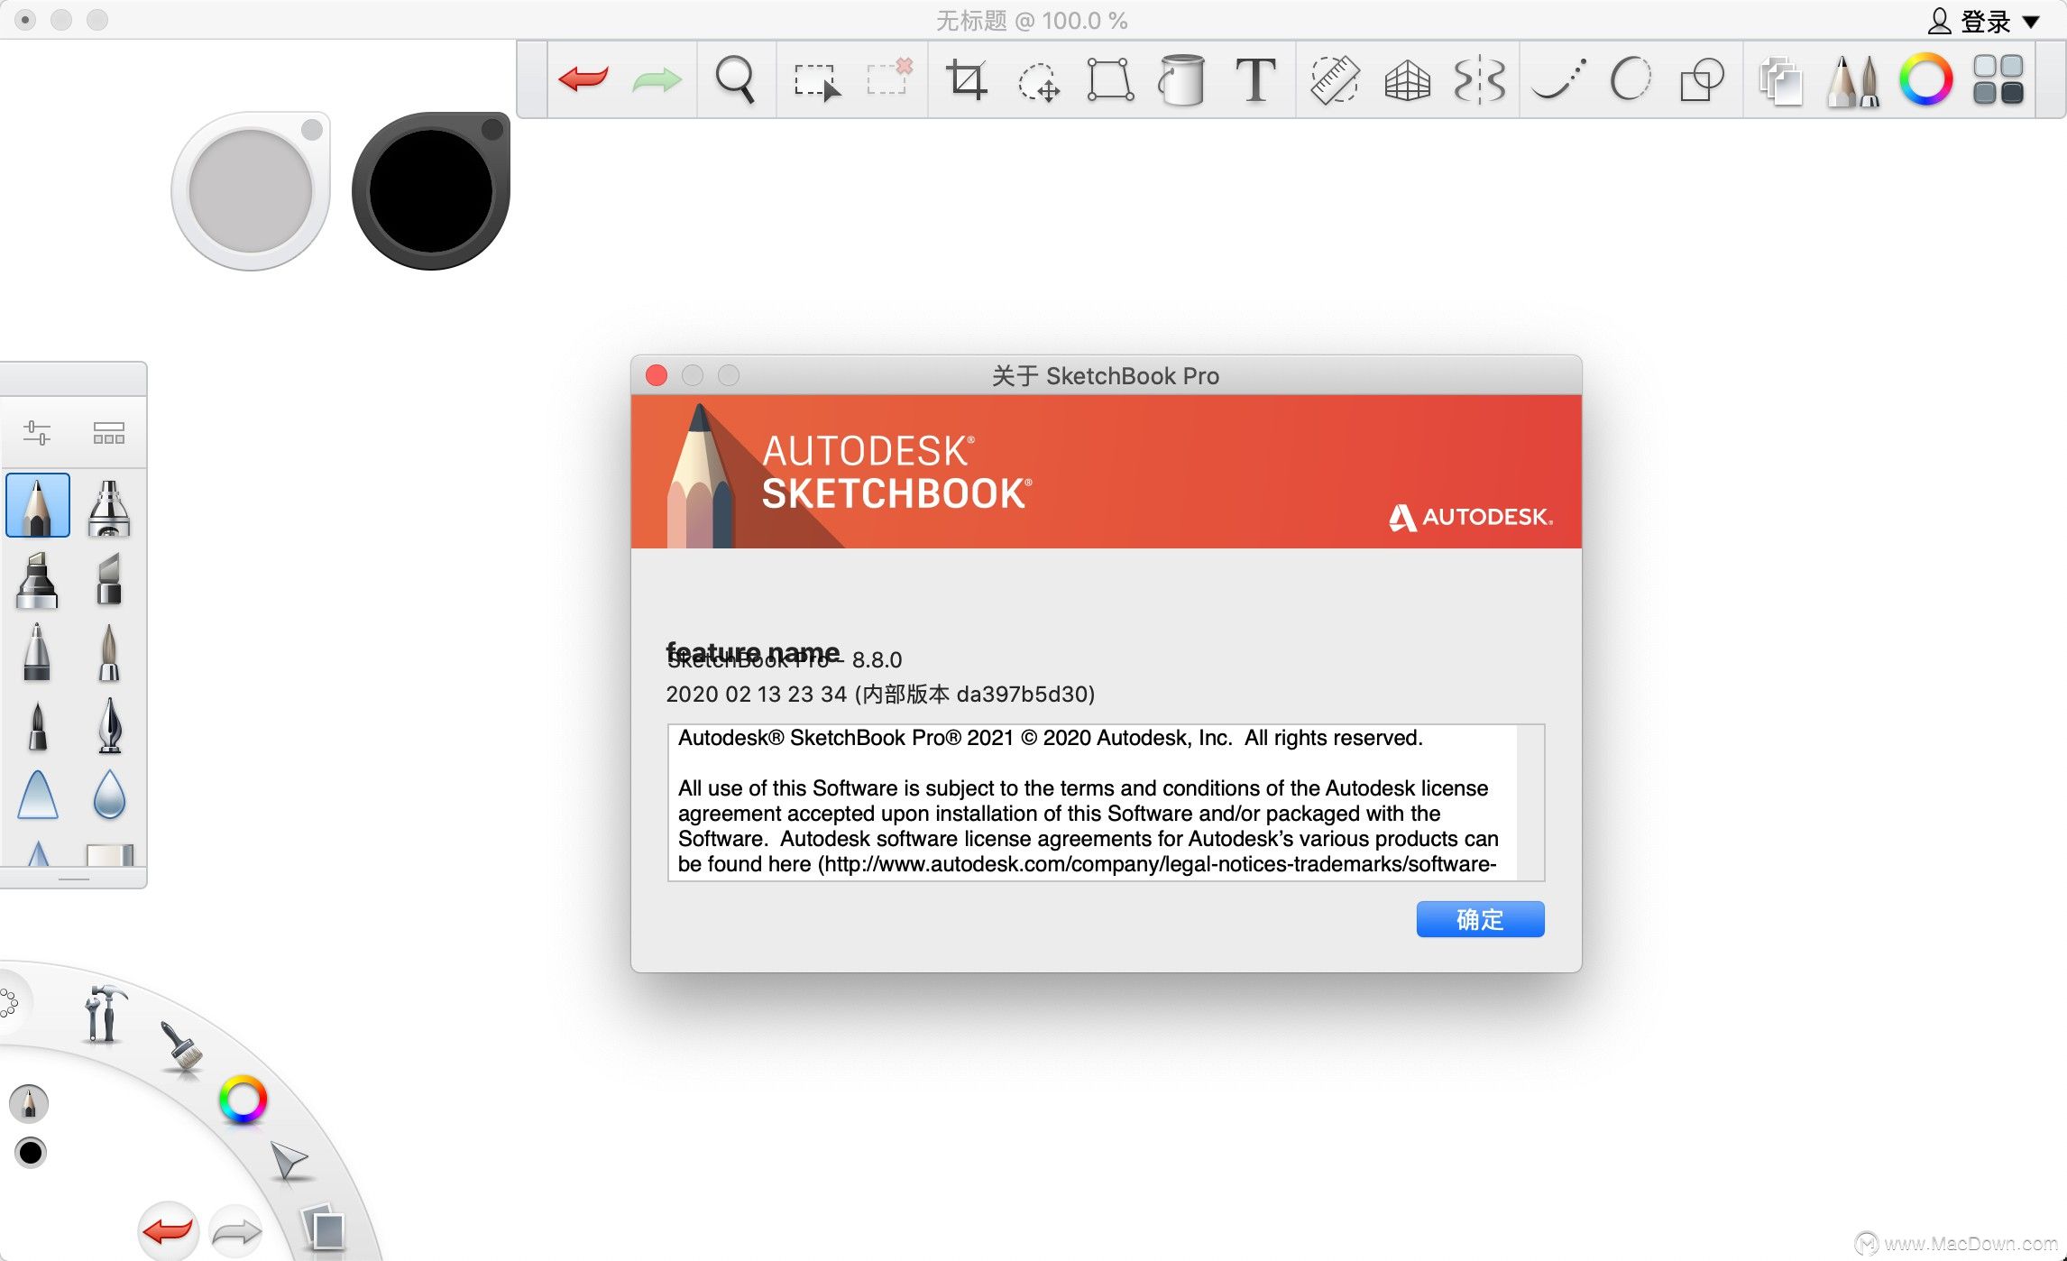Click the red Undo arrow in the toolbar
Image resolution: width=2067 pixels, height=1261 pixels.
point(583,79)
